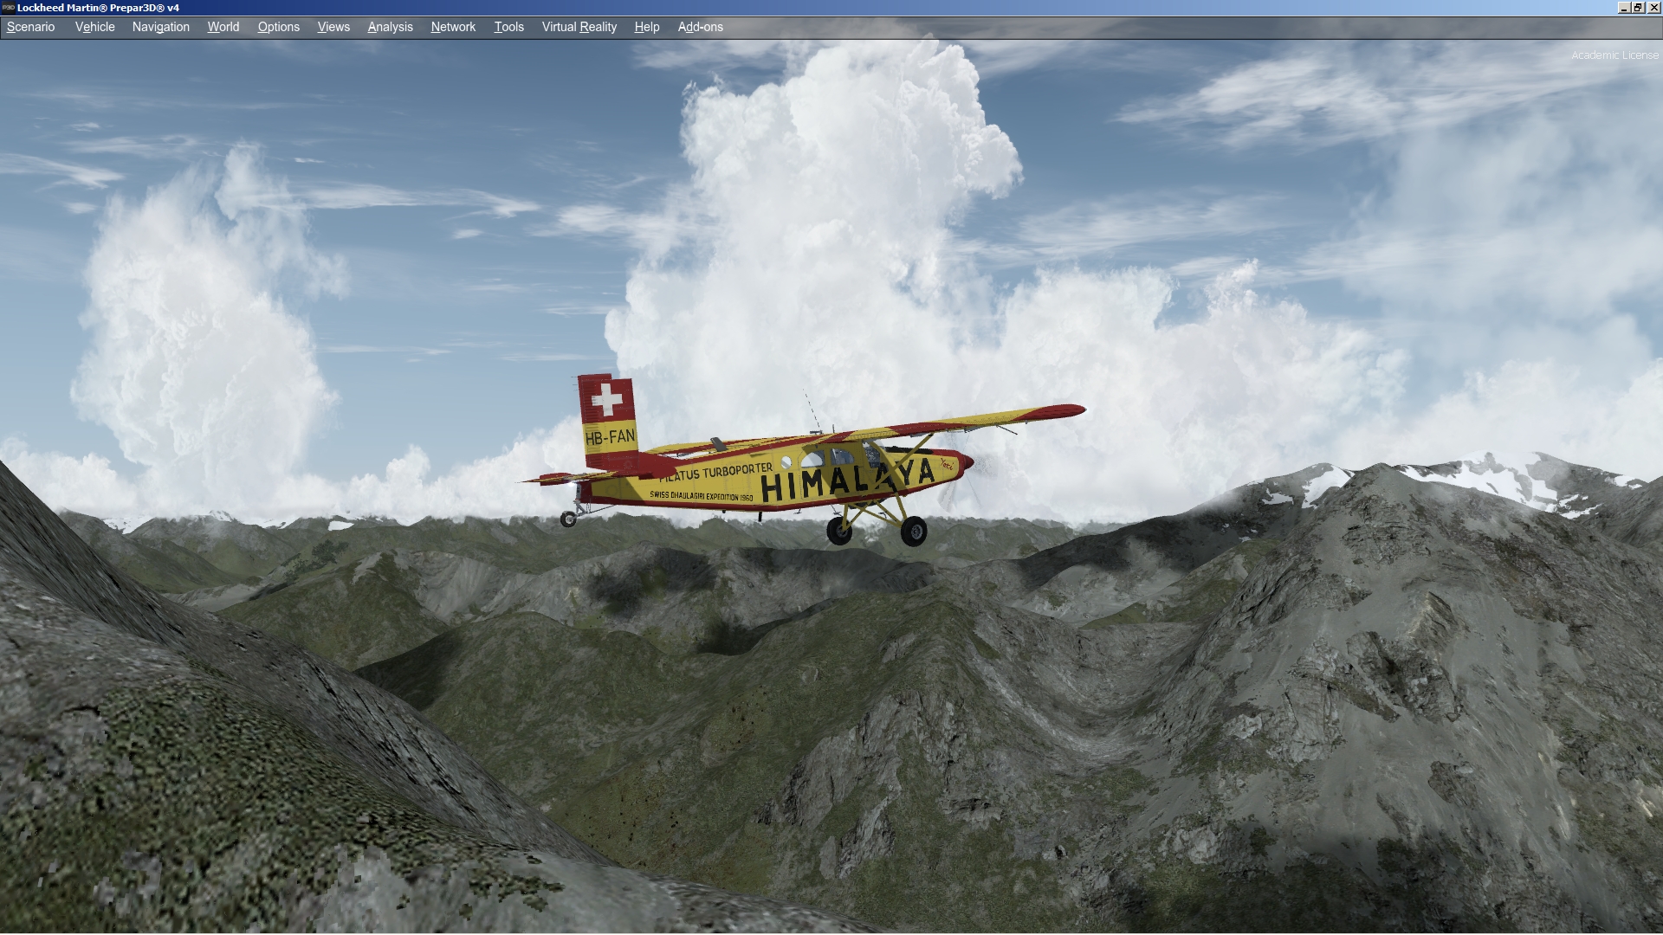Viewport: 1663px width, 935px height.
Task: Minimize the Prepar3D window
Action: [1624, 8]
